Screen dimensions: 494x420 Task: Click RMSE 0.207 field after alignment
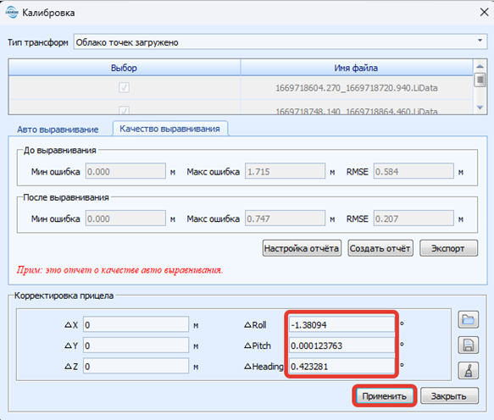coord(414,218)
